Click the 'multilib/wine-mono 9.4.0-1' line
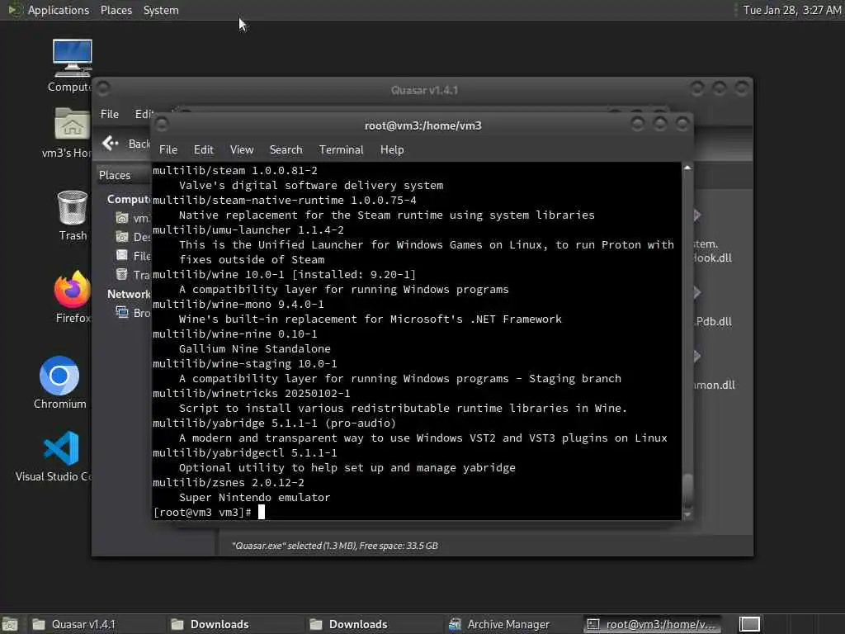Image resolution: width=845 pixels, height=634 pixels. 238,304
